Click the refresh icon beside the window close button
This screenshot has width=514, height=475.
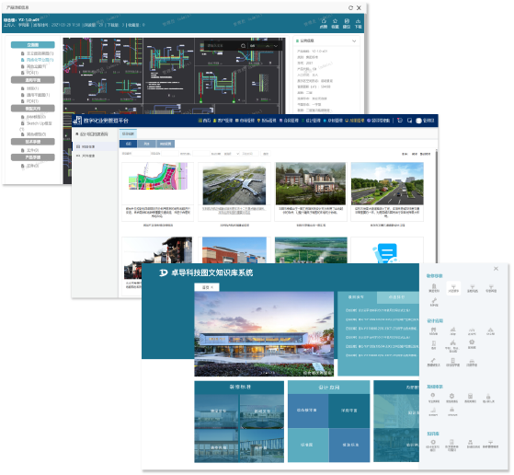[x=350, y=7]
